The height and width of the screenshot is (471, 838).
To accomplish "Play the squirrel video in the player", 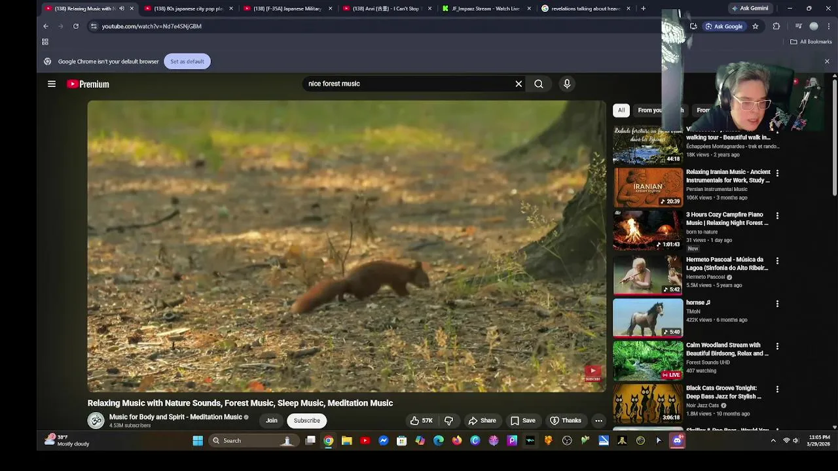I will tap(347, 246).
